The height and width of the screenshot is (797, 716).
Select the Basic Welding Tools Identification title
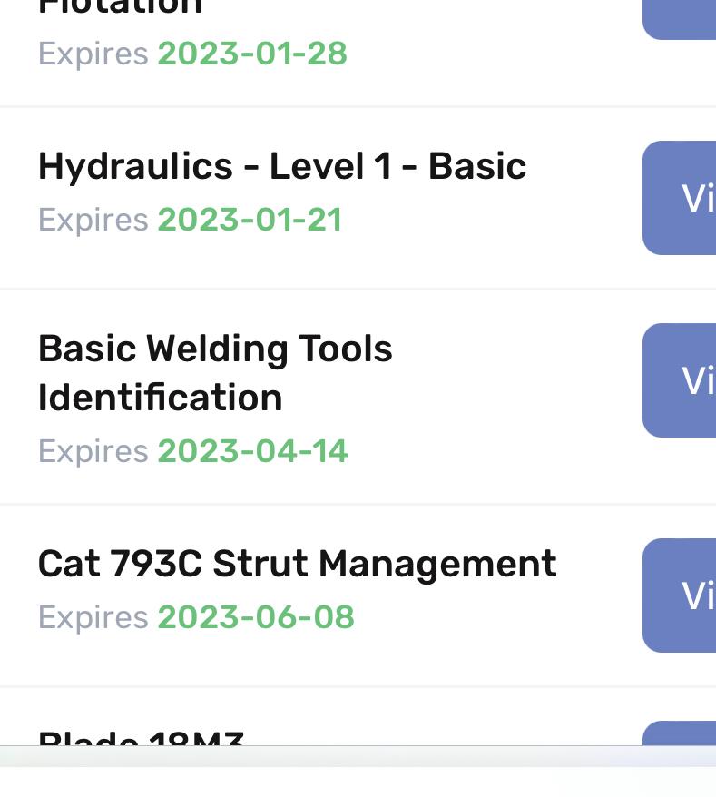click(x=215, y=373)
